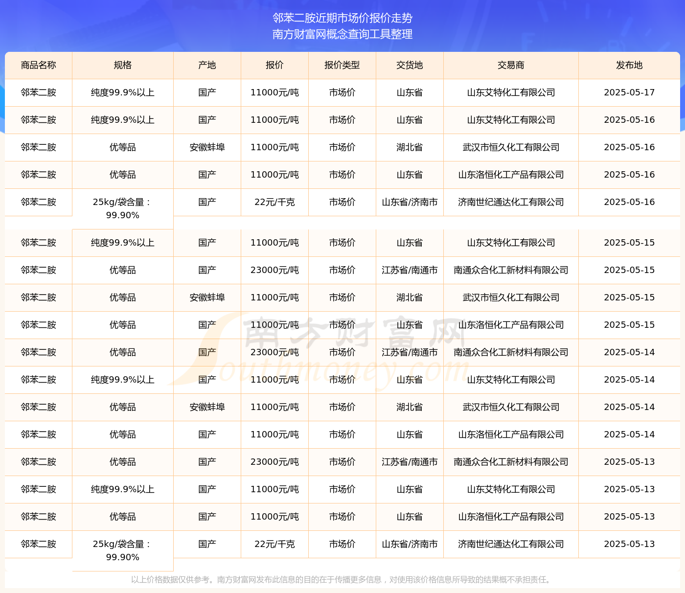
Task: Click 济南世纪通达化工有限公司 in the 2025-05-13 row
Action: (x=511, y=544)
